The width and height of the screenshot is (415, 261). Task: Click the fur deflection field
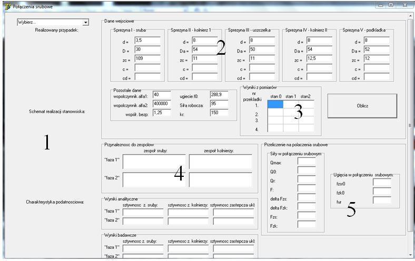pyautogui.click(x=382, y=200)
